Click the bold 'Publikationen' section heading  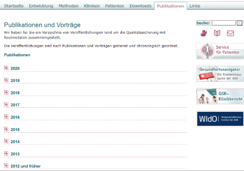(x=17, y=55)
